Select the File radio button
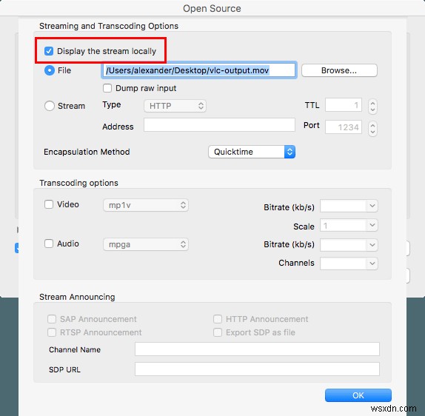 [50, 70]
